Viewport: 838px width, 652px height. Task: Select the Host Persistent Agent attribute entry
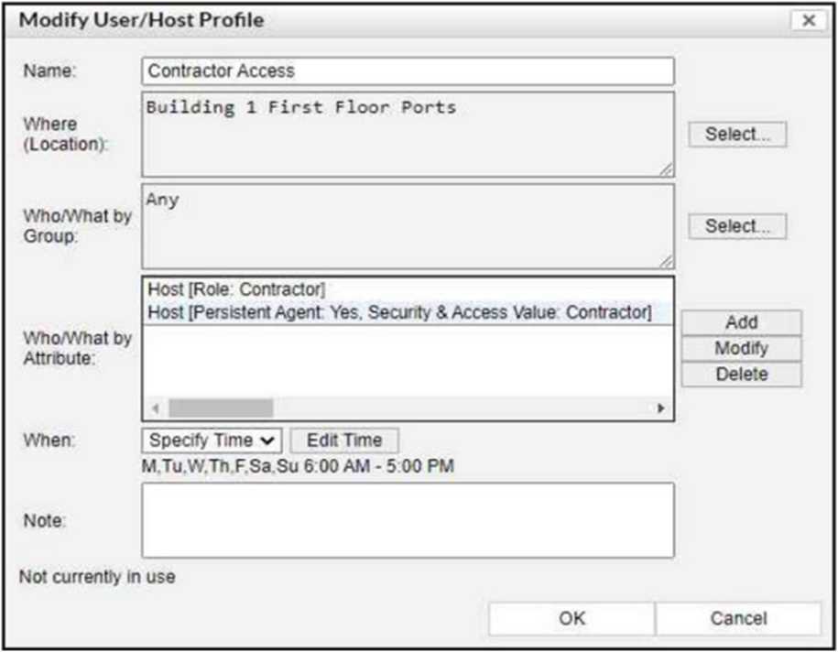click(400, 313)
